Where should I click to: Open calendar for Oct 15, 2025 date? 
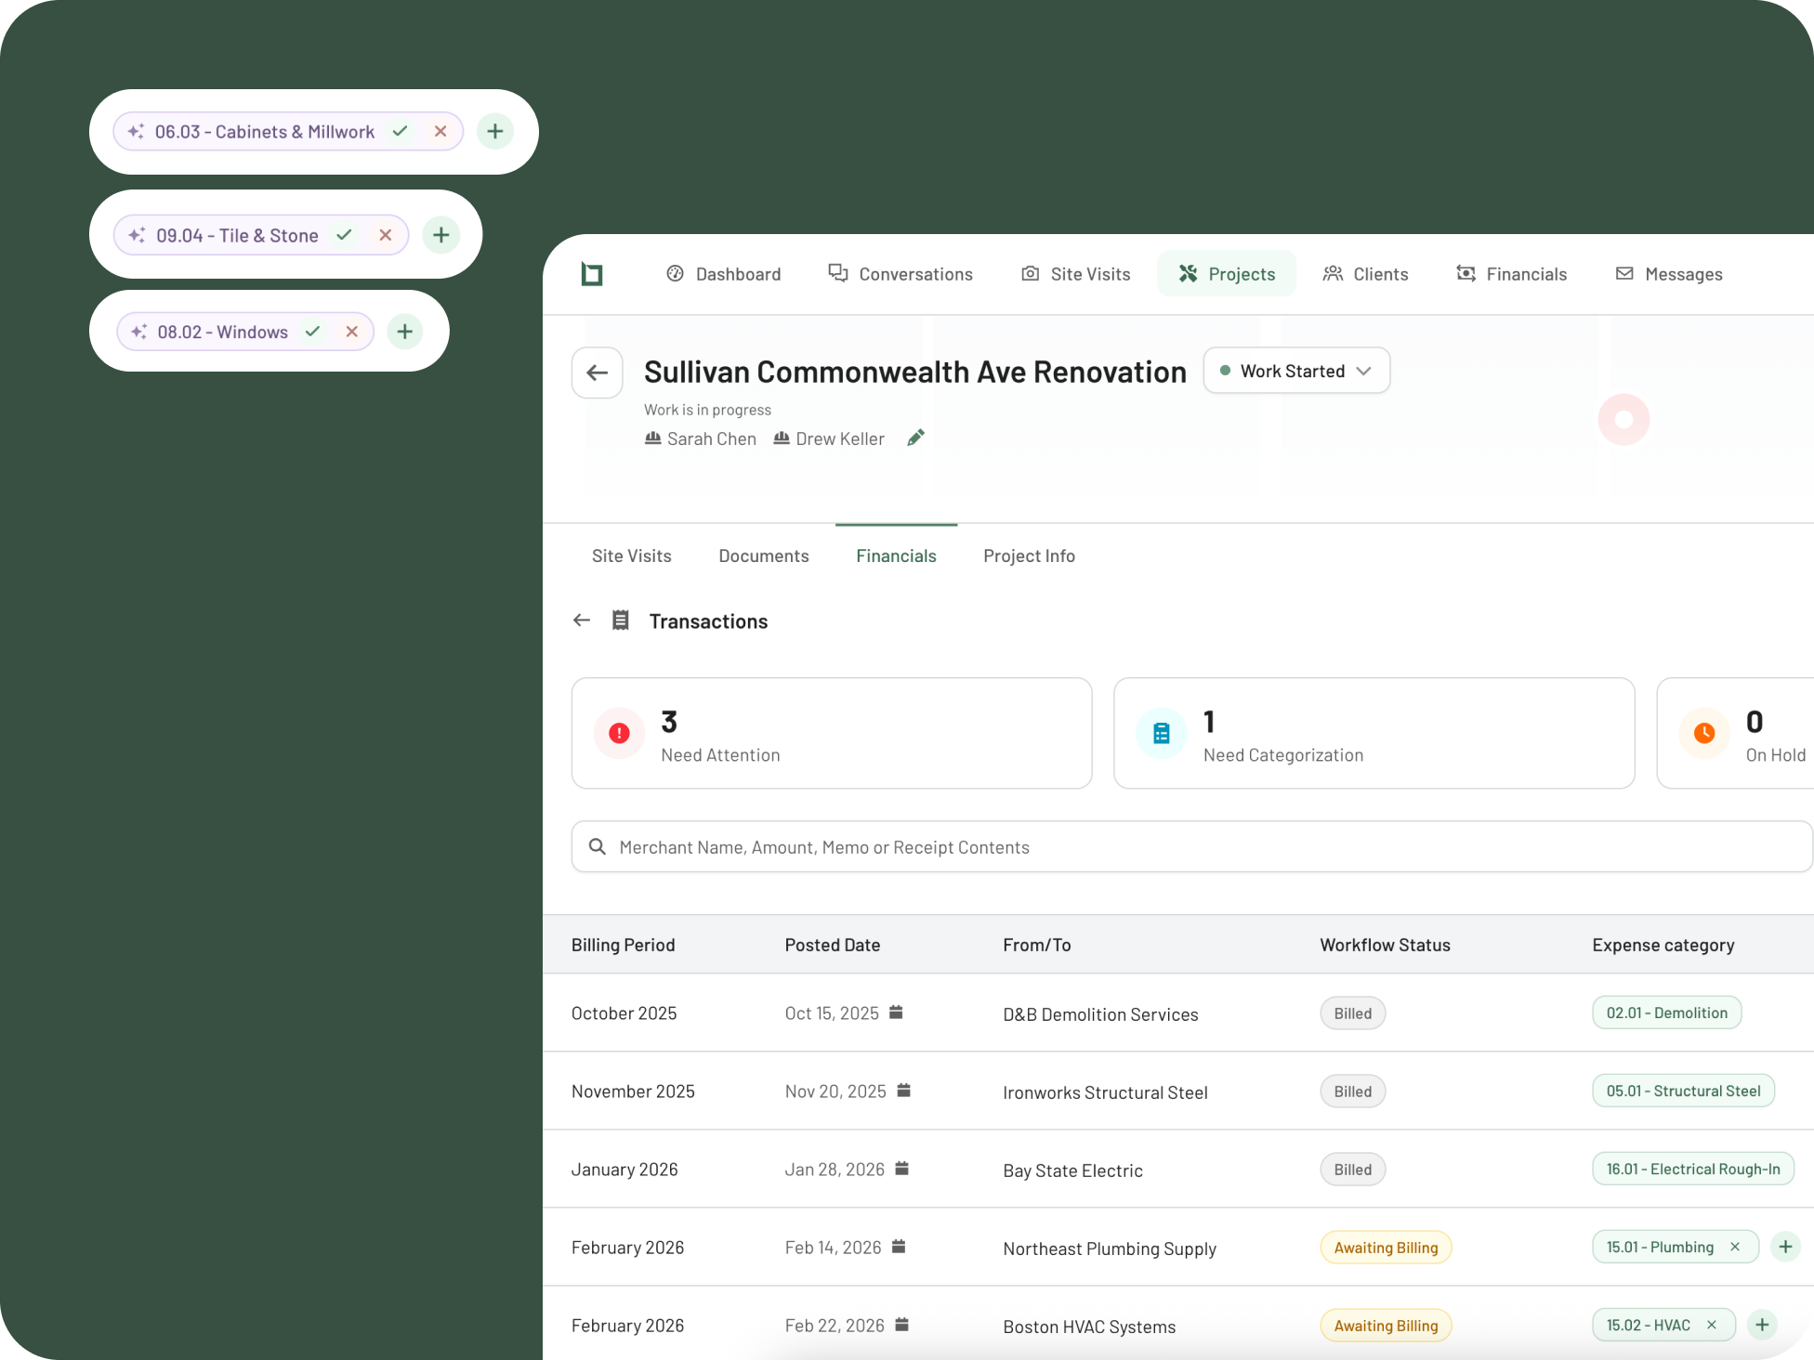pyautogui.click(x=896, y=1012)
